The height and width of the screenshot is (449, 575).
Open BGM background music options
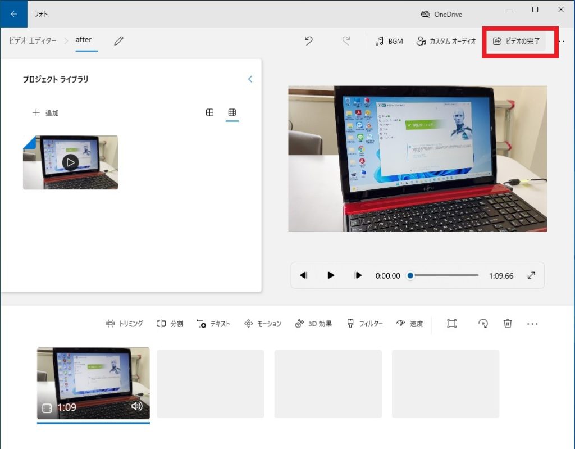389,41
